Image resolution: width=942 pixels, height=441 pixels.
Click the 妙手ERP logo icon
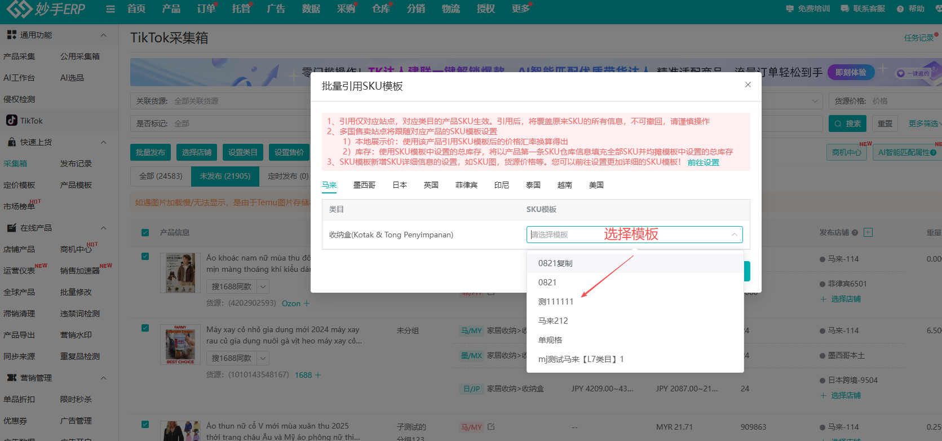point(19,8)
